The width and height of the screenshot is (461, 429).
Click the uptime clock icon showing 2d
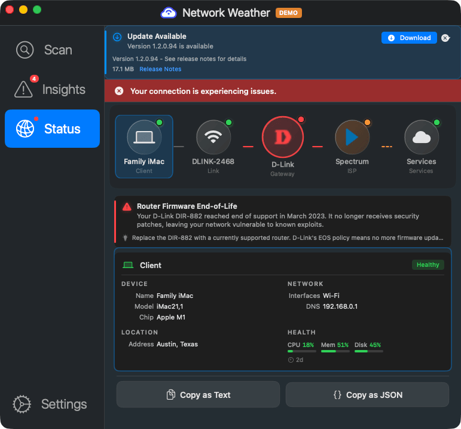pos(291,360)
